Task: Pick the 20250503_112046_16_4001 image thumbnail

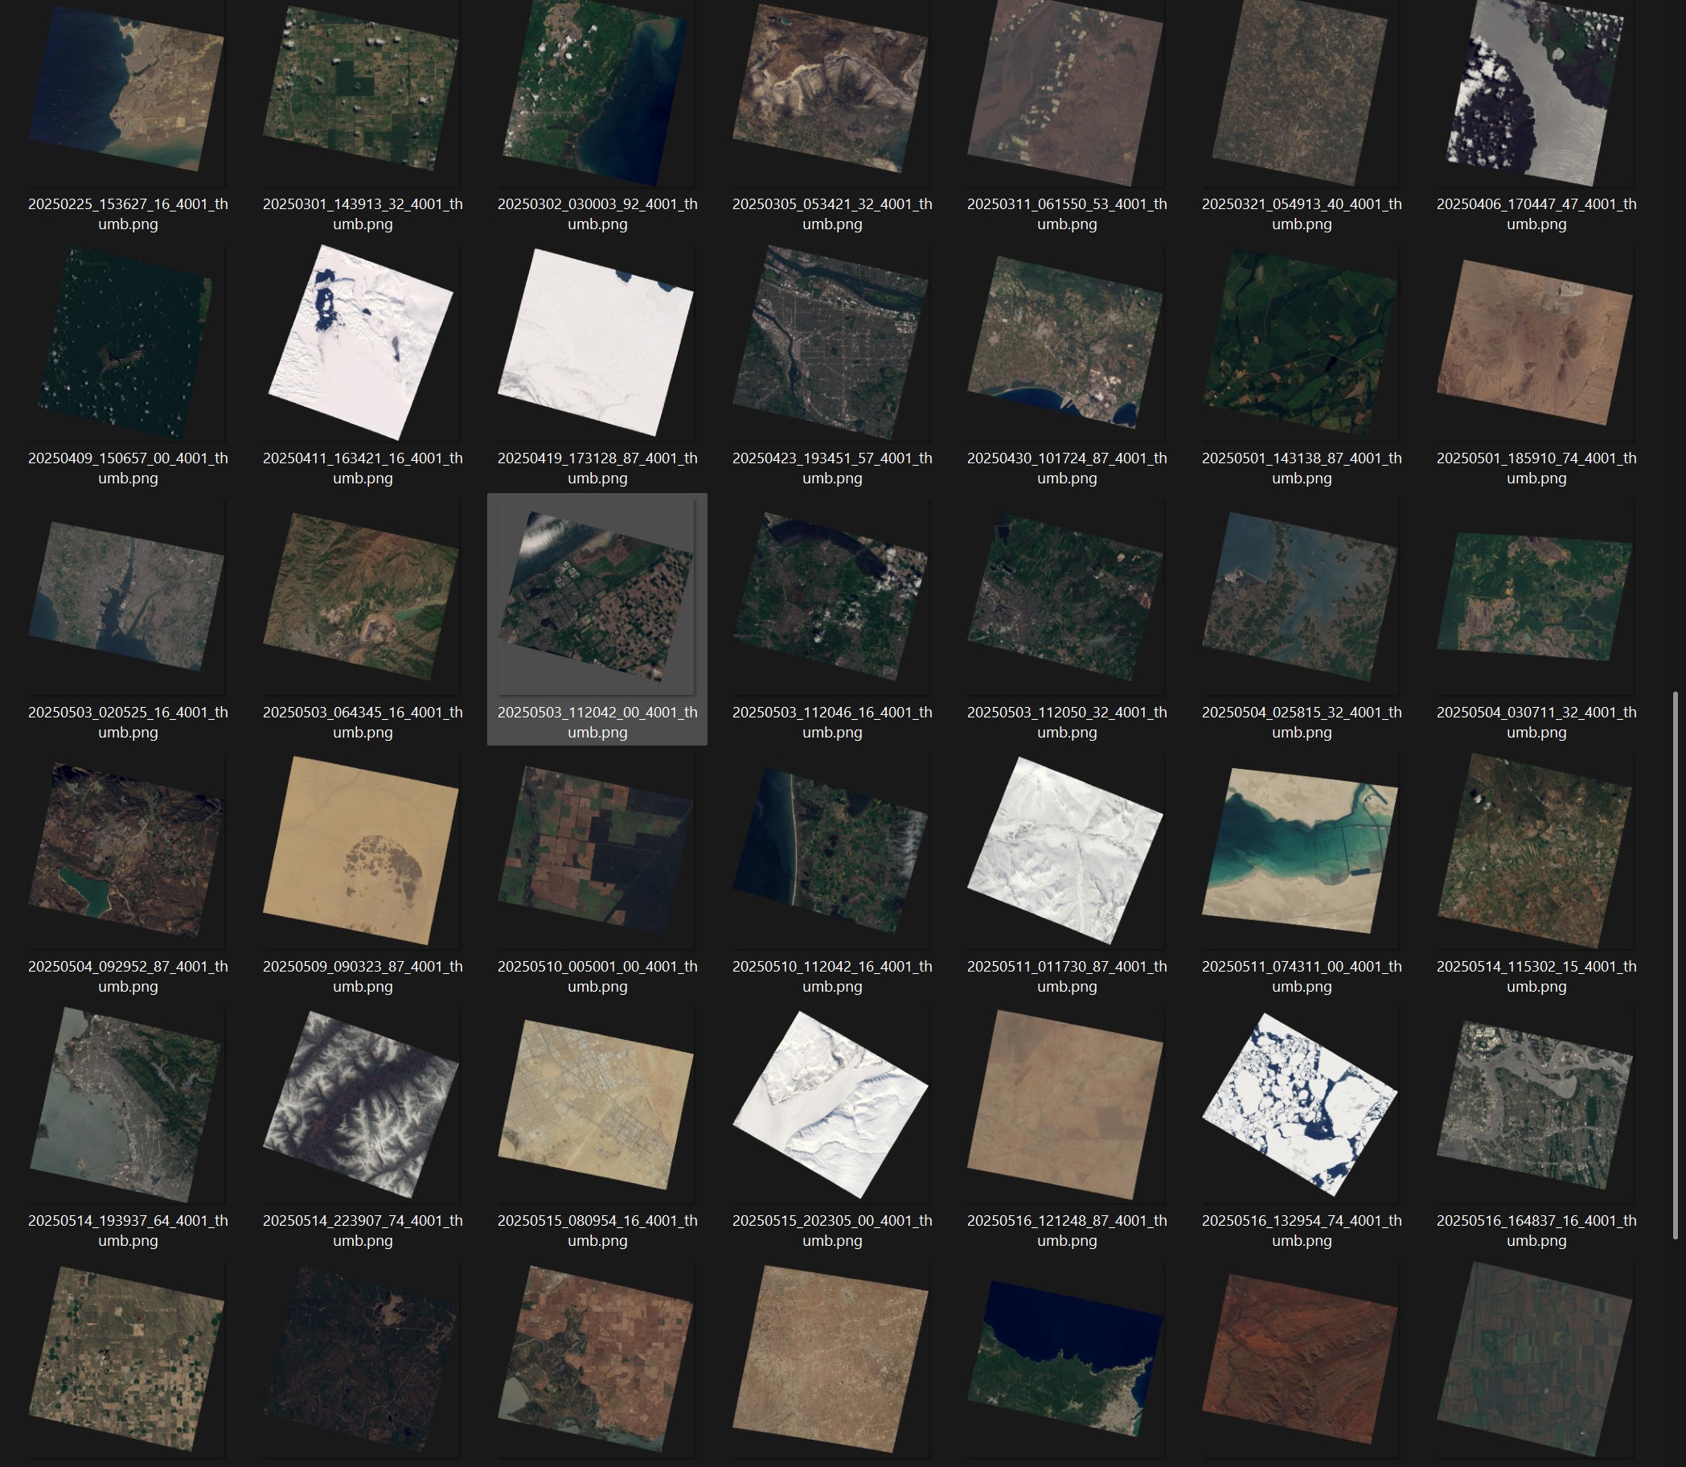Action: (x=831, y=597)
